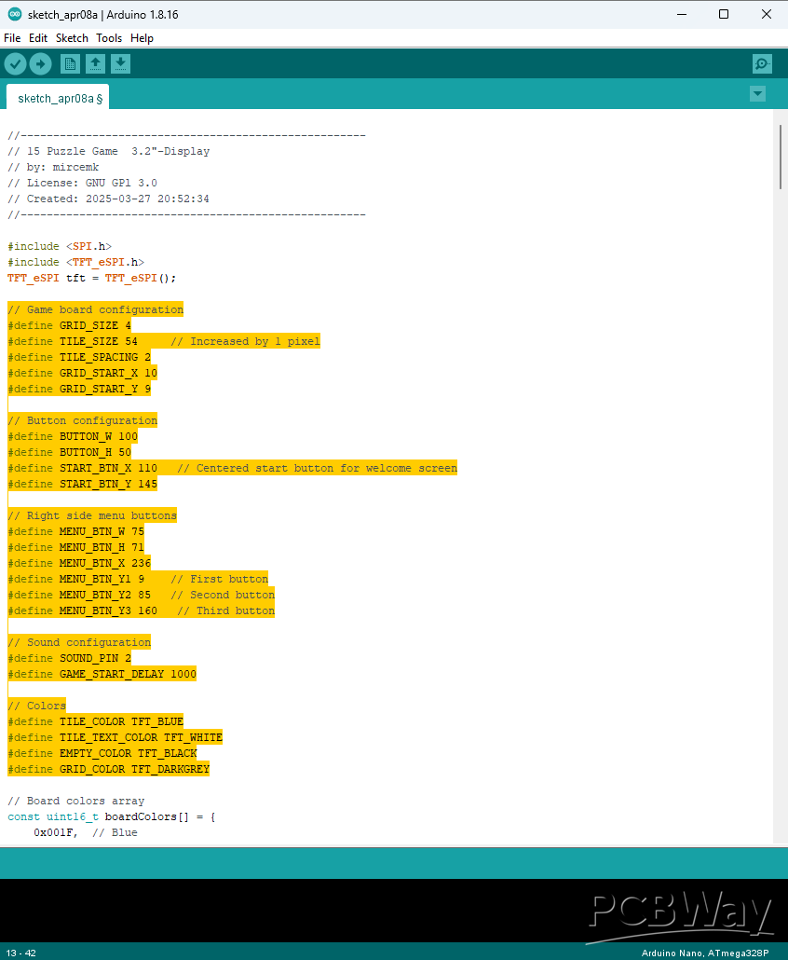
Task: Open the Help menu
Action: click(142, 38)
